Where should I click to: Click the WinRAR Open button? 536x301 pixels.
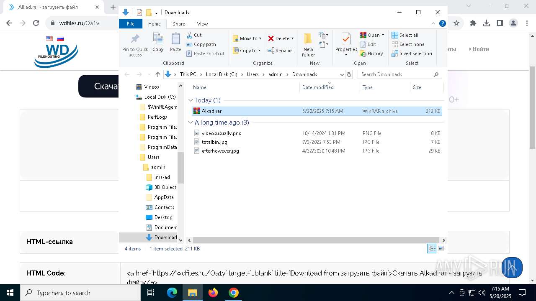tap(372, 35)
